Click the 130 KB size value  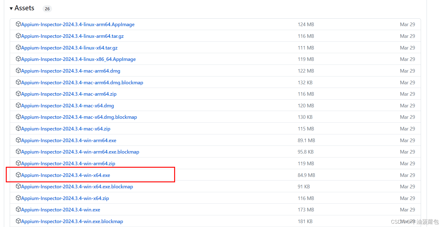pyautogui.click(x=305, y=117)
